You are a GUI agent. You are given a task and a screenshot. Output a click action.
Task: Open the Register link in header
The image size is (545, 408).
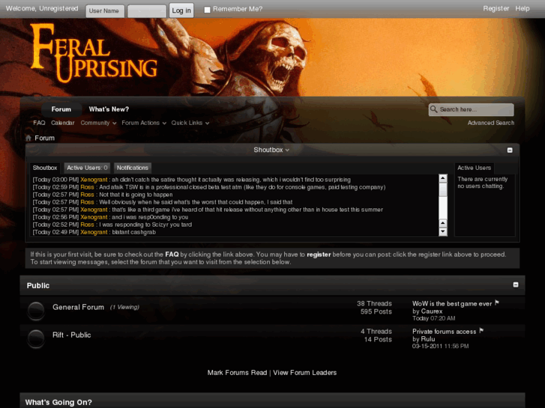[x=496, y=9]
